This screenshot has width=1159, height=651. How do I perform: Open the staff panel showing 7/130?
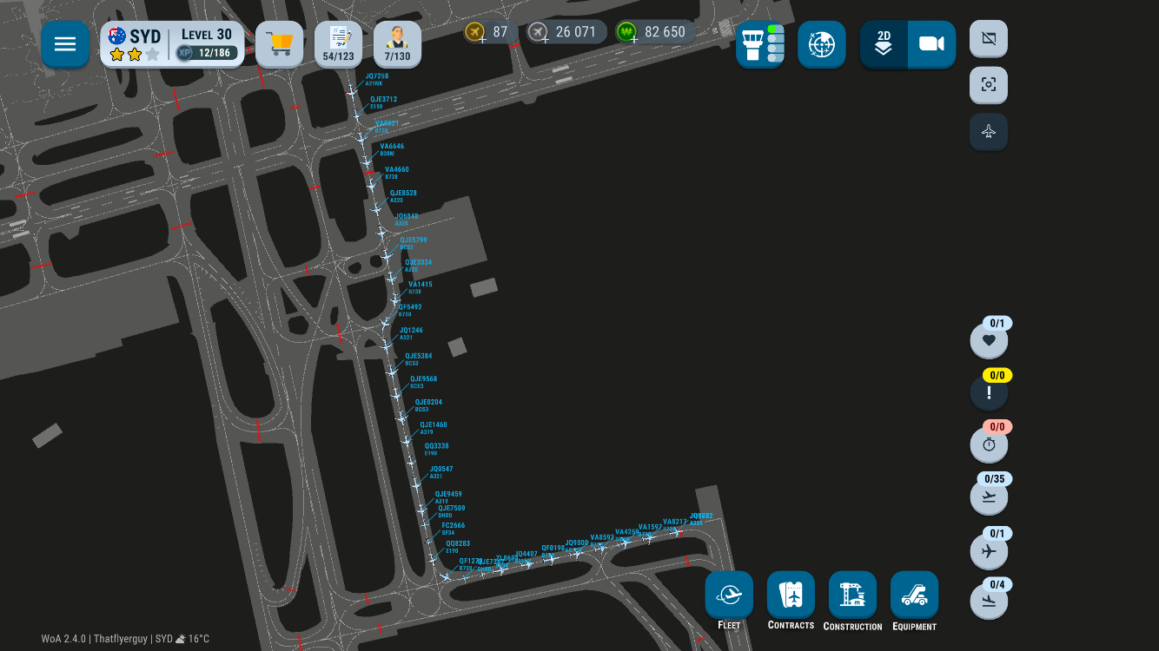[397, 44]
